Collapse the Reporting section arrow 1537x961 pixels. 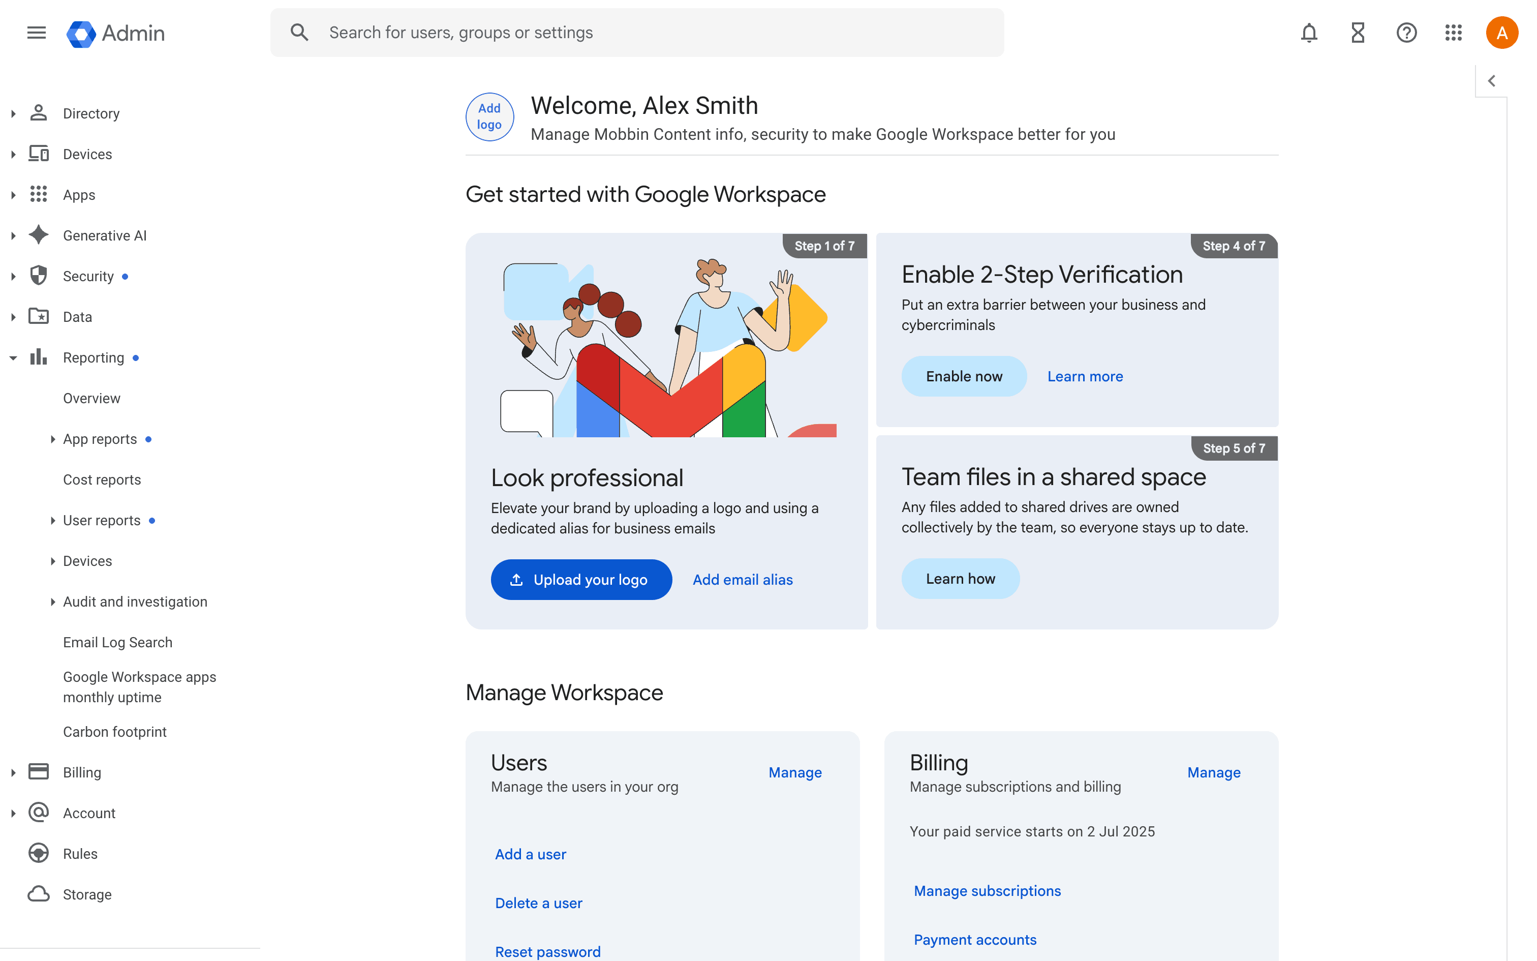pyautogui.click(x=13, y=358)
